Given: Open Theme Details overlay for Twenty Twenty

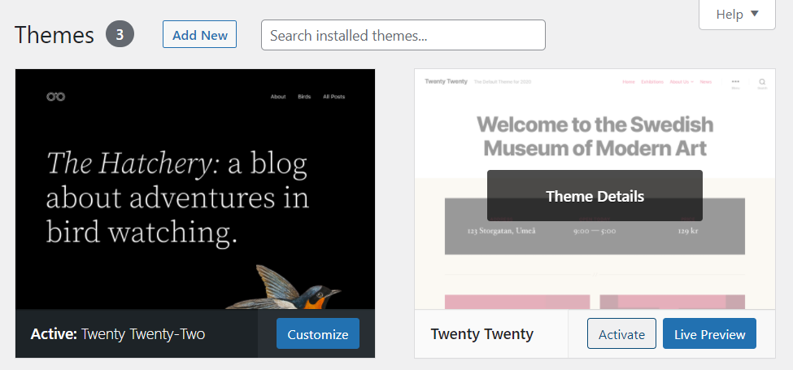Looking at the screenshot, I should tap(595, 196).
